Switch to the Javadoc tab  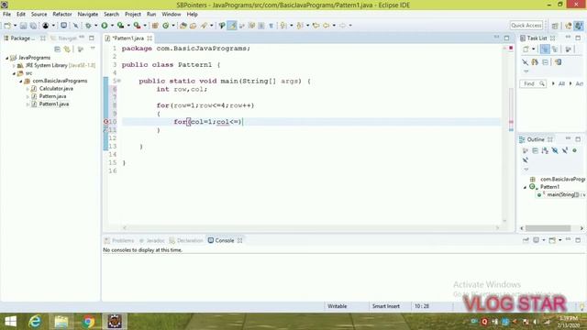[x=151, y=240]
